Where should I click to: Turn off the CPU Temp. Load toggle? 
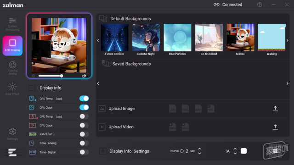tap(84, 99)
